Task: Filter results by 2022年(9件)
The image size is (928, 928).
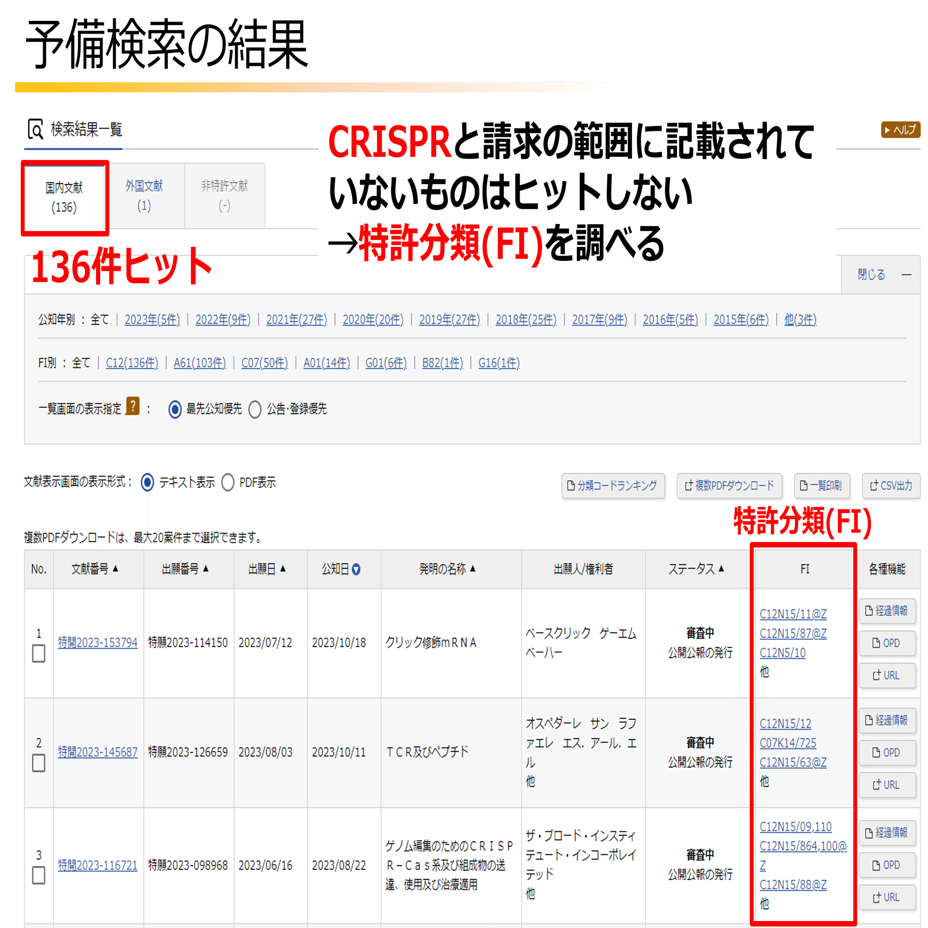Action: pos(223,319)
